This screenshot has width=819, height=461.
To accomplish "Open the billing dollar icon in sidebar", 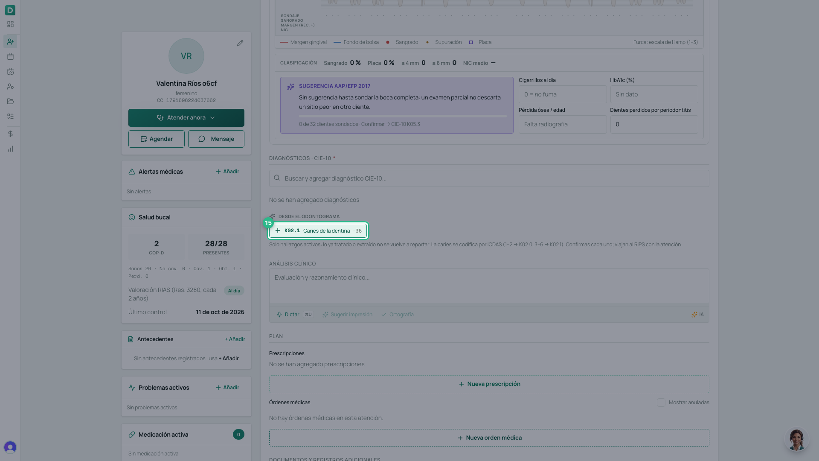I will pyautogui.click(x=10, y=134).
